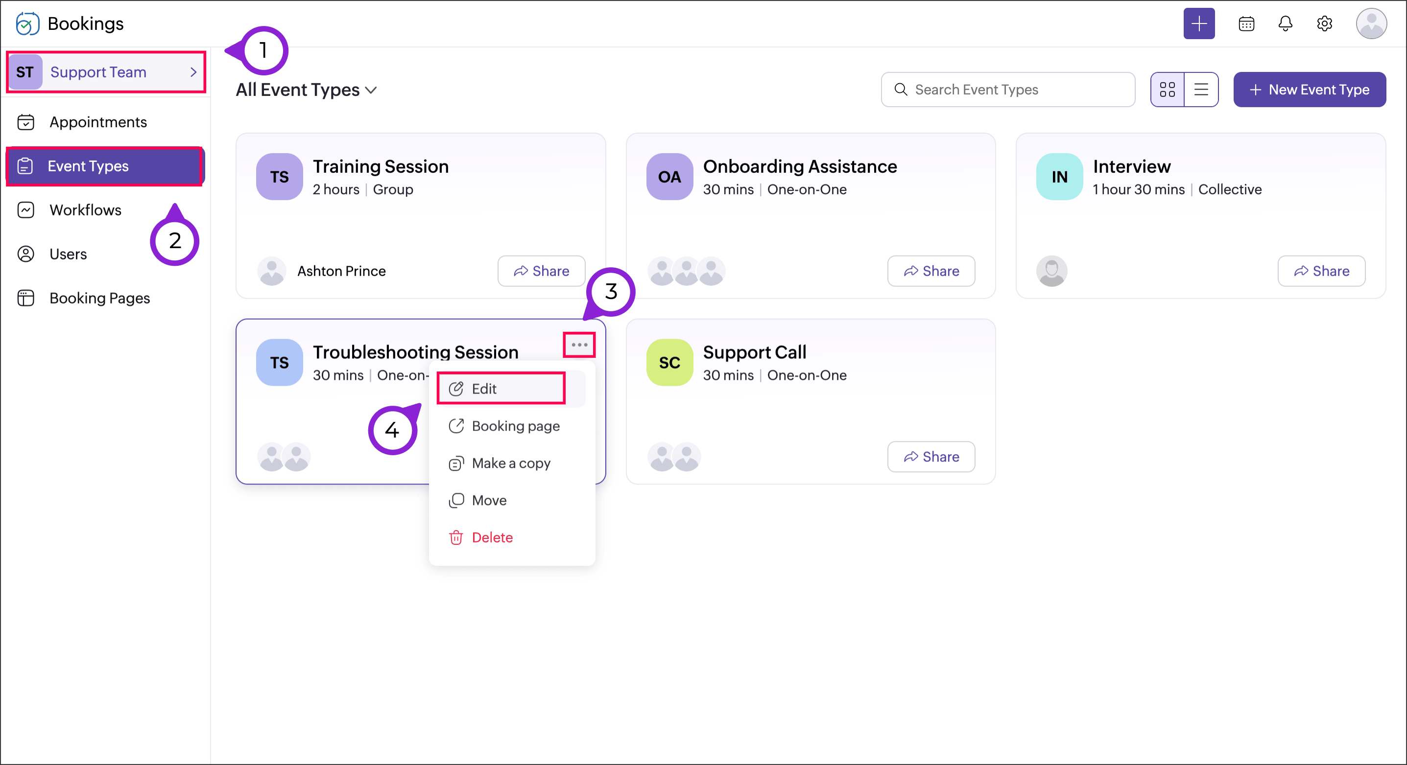Image resolution: width=1407 pixels, height=765 pixels.
Task: Open the calendar icon in header
Action: [1246, 23]
